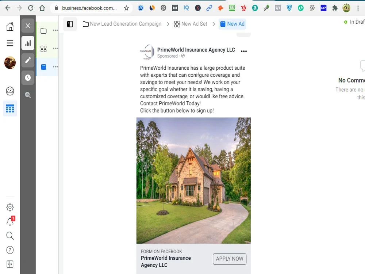Click the Sponsored label under the page name
The width and height of the screenshot is (365, 274).
point(168,56)
